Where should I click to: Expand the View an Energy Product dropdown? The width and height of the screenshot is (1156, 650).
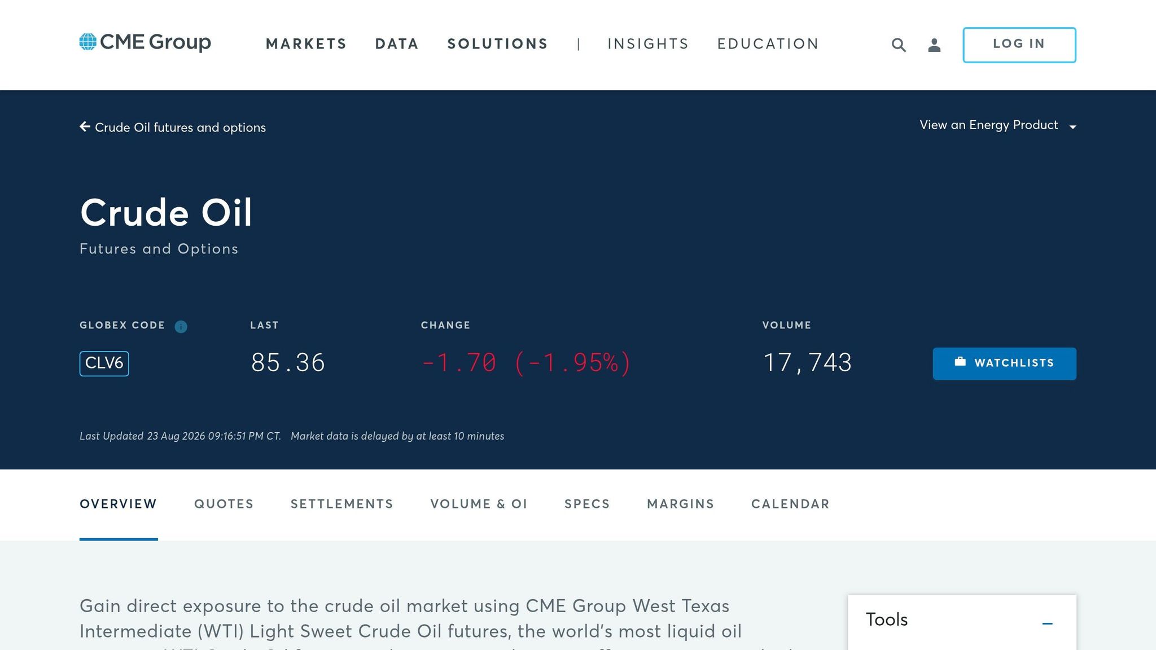click(x=997, y=125)
